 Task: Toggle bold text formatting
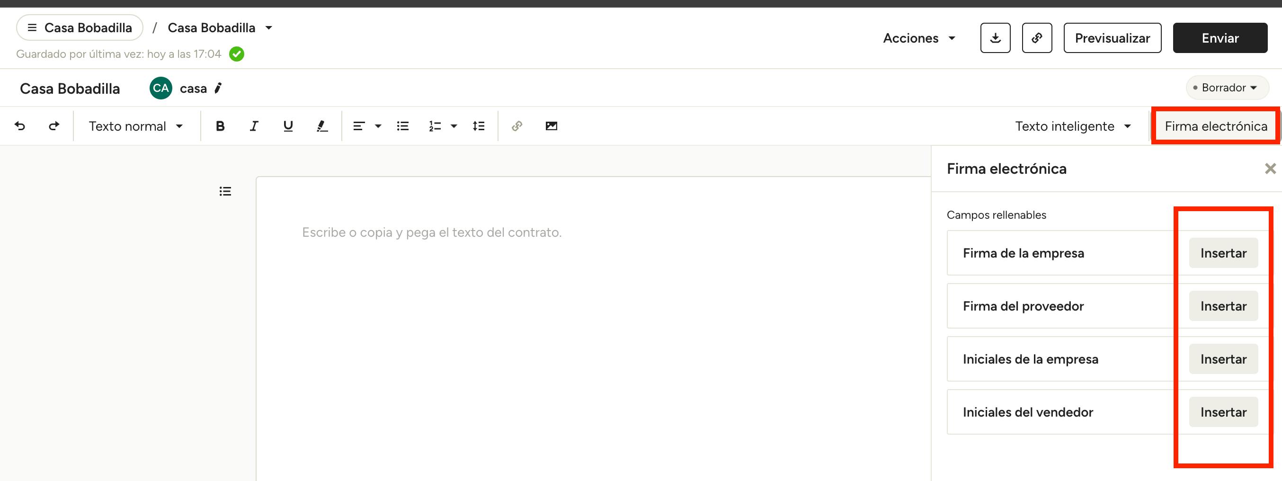coord(220,126)
